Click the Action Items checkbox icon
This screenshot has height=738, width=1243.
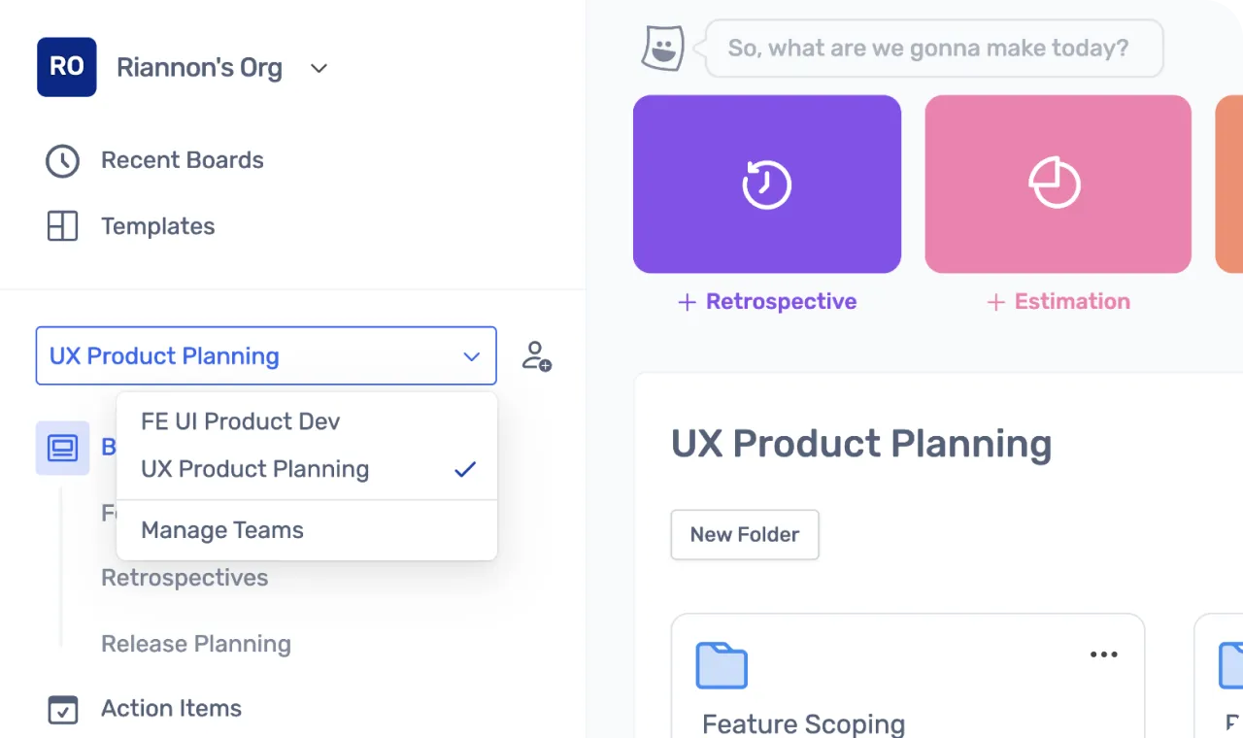click(62, 710)
